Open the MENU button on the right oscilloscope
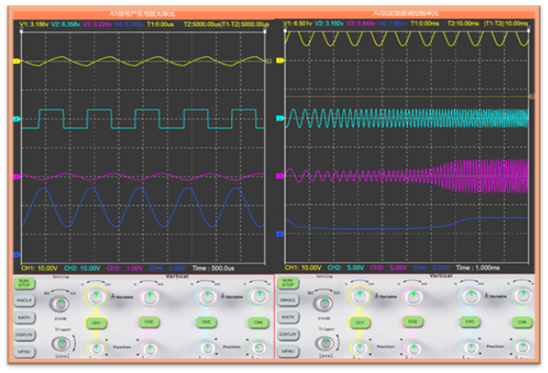The image size is (548, 373). tap(288, 351)
